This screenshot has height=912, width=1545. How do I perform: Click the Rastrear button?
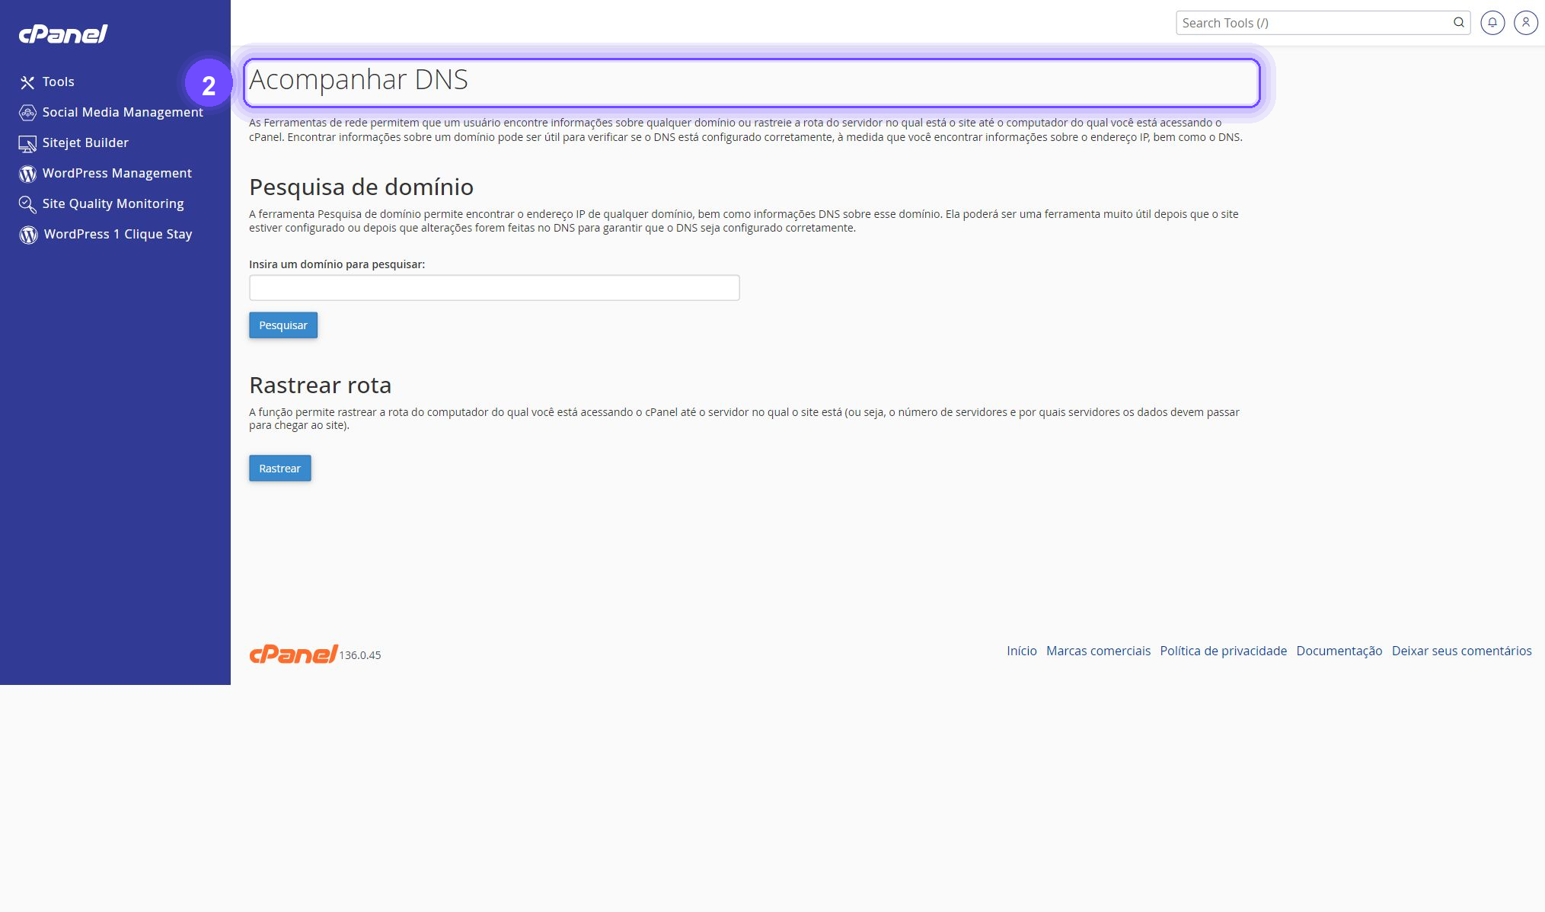tap(280, 469)
